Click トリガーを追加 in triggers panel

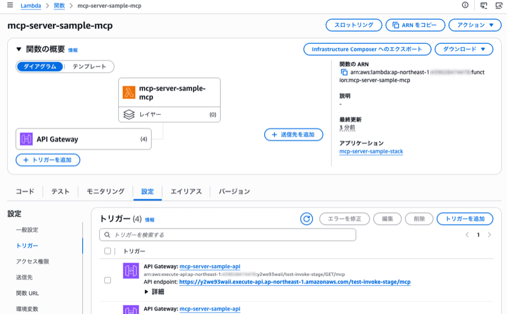pyautogui.click(x=465, y=219)
